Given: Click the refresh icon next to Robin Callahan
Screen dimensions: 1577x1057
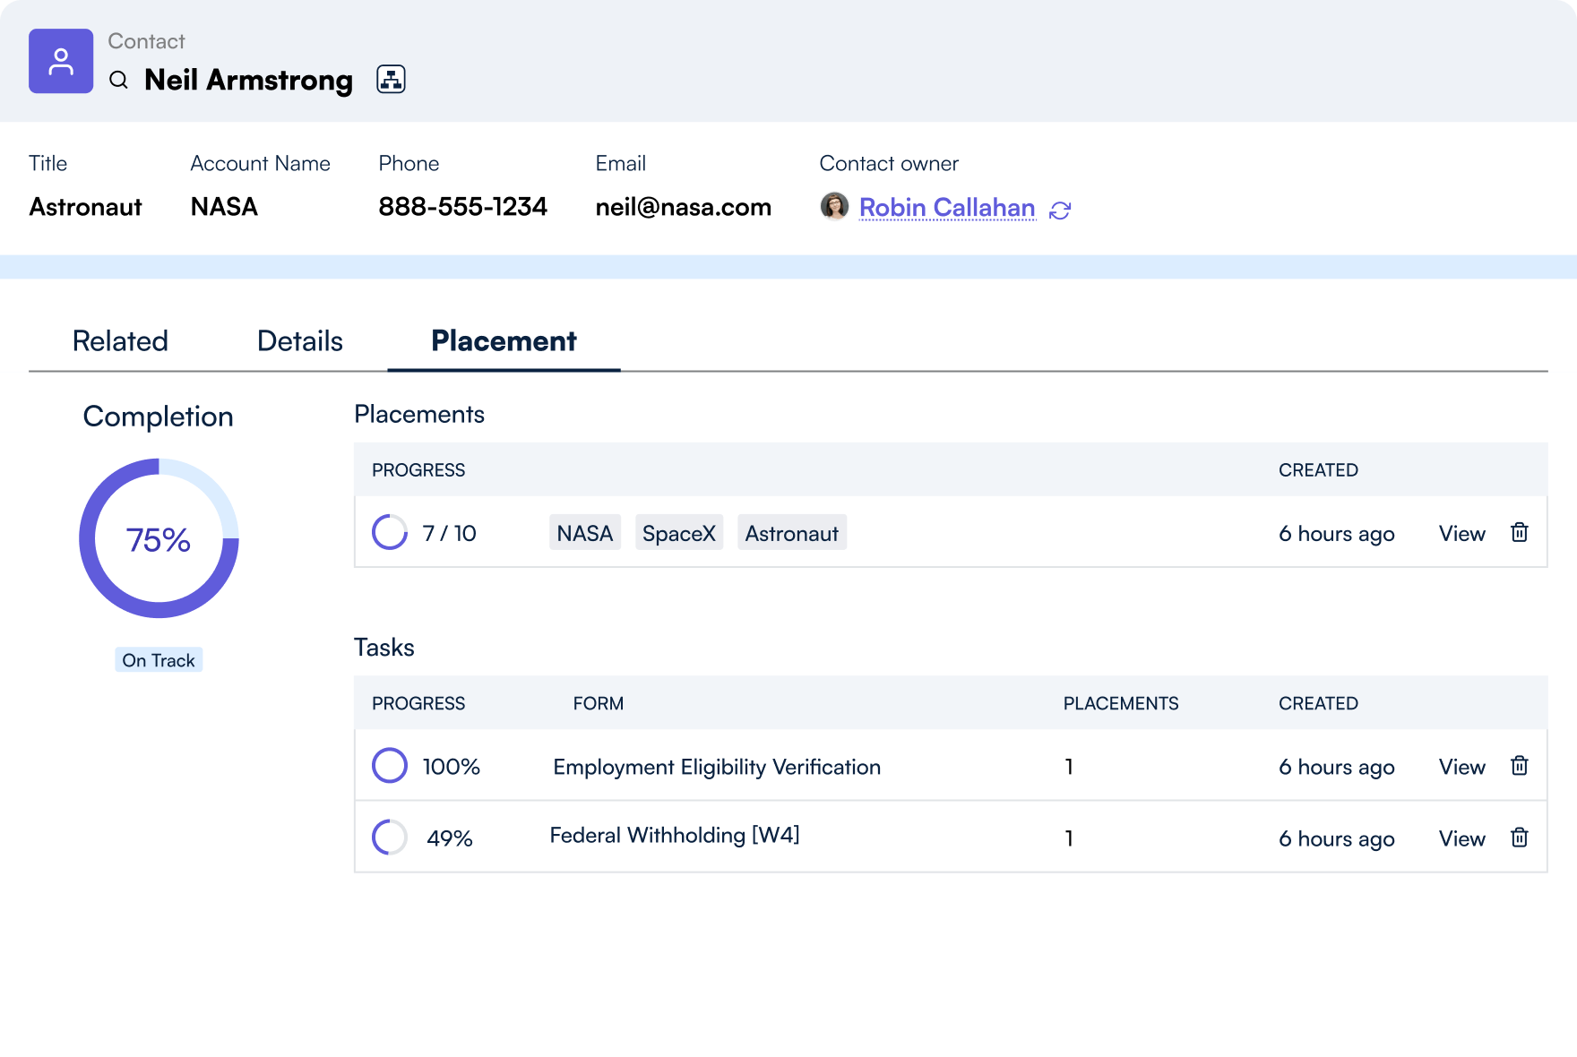Looking at the screenshot, I should (1061, 209).
